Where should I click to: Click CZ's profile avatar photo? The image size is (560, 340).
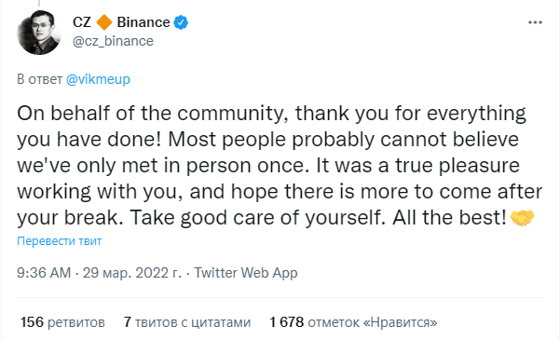(x=39, y=33)
